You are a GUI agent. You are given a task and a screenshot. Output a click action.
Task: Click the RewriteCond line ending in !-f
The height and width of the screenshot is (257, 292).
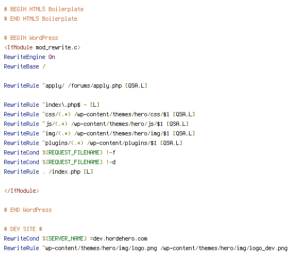[x=60, y=152]
